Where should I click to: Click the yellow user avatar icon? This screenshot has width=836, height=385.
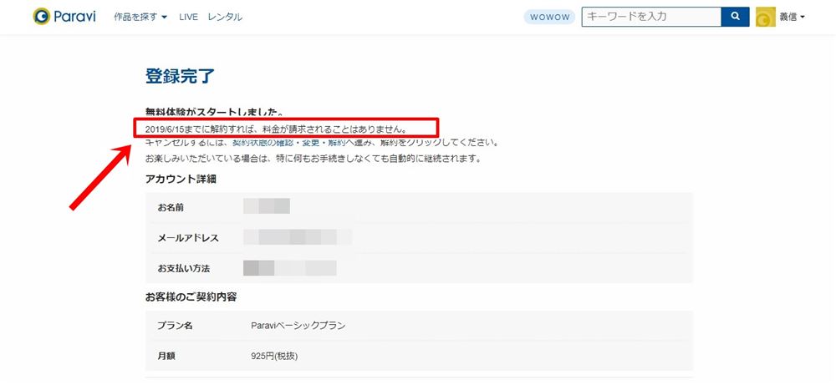pyautogui.click(x=766, y=17)
